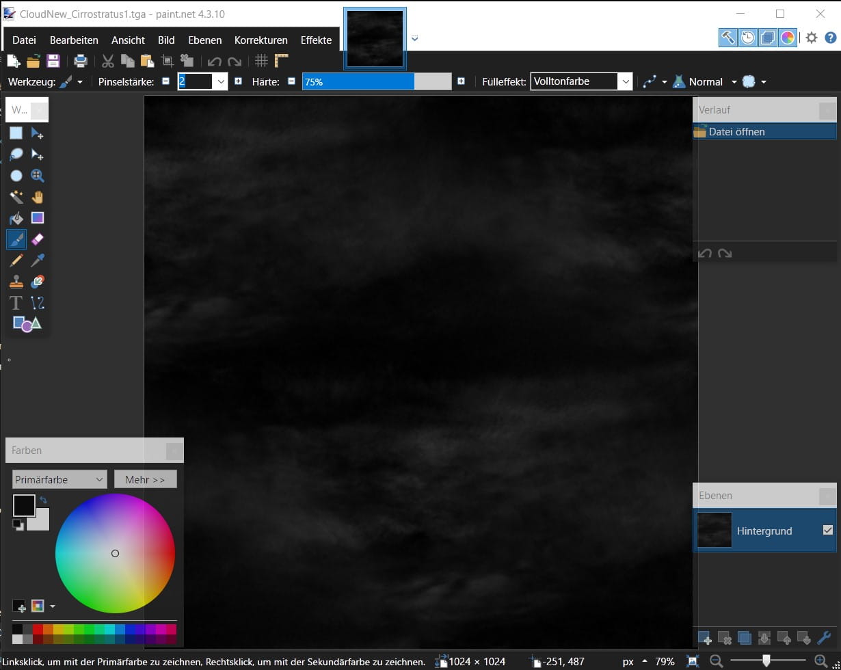Toggle the pixel grid display
This screenshot has height=670, width=841.
[x=261, y=61]
